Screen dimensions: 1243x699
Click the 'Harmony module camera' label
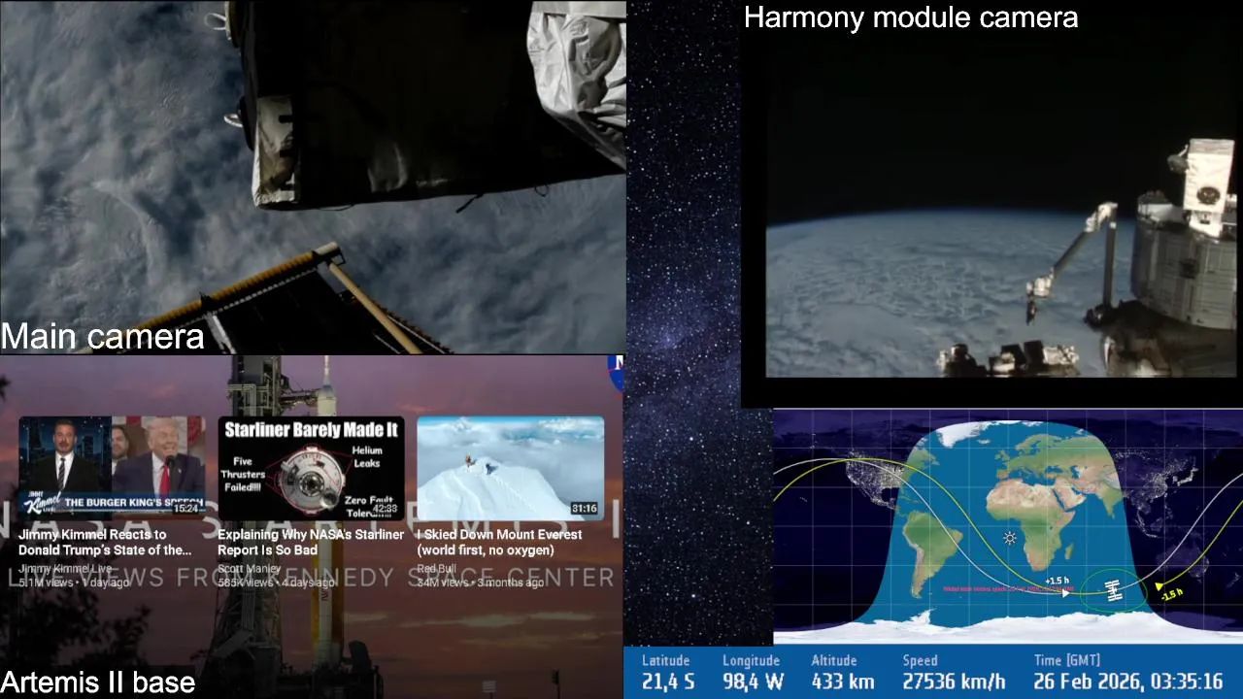(x=911, y=17)
